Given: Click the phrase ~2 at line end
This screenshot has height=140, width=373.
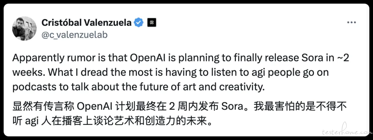Looking at the screenshot, I should (342, 59).
